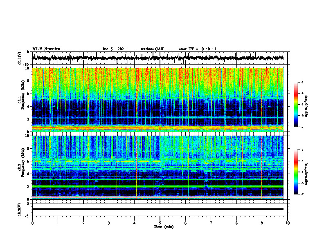Click the "6" kHz tick on ch.2 spectrogram
Viewport: 324px width, 250px height.
29,161
